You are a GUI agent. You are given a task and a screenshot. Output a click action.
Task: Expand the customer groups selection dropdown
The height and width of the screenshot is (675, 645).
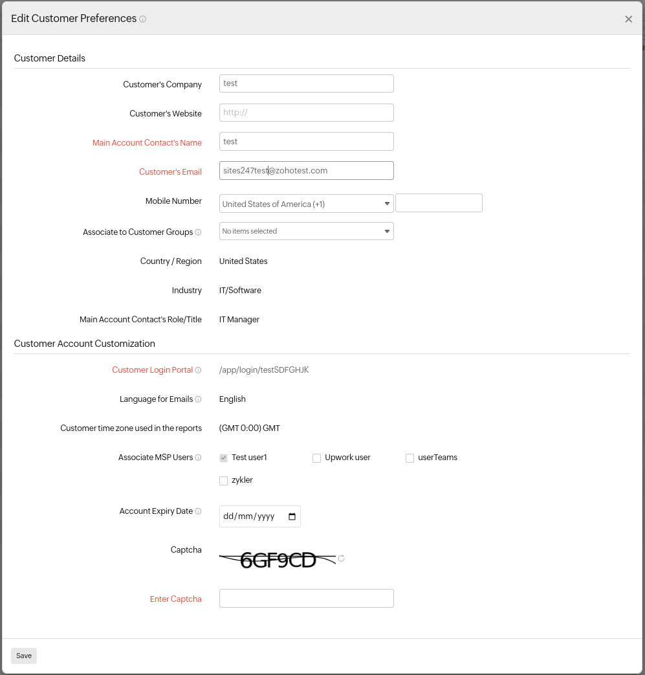pos(387,231)
